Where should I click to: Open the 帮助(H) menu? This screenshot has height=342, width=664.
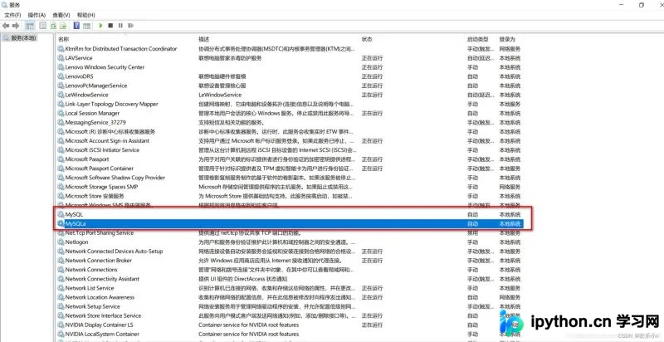click(86, 15)
